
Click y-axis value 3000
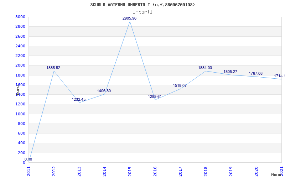click(x=20, y=17)
